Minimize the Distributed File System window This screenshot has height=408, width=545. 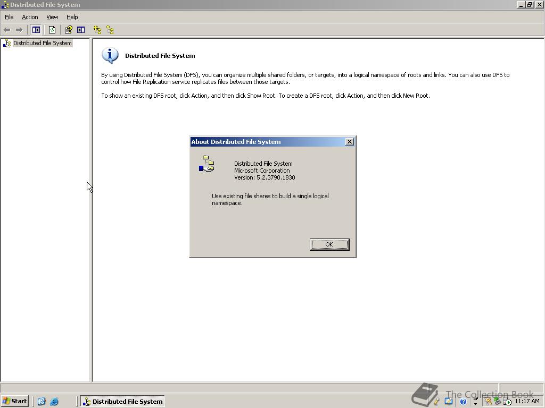click(x=522, y=5)
